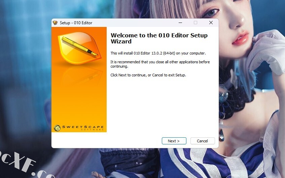
Task: Click the SweetScape globe icon
Action: [x=57, y=128]
